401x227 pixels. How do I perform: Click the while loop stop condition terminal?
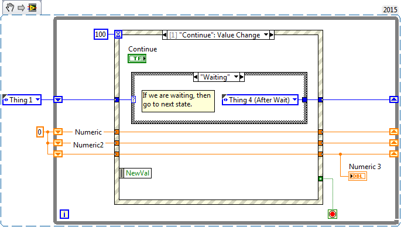[x=333, y=214]
